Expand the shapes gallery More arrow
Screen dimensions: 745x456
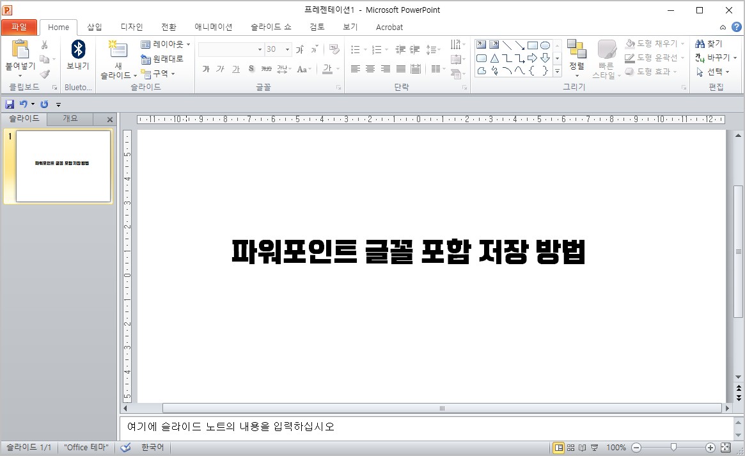tap(558, 71)
